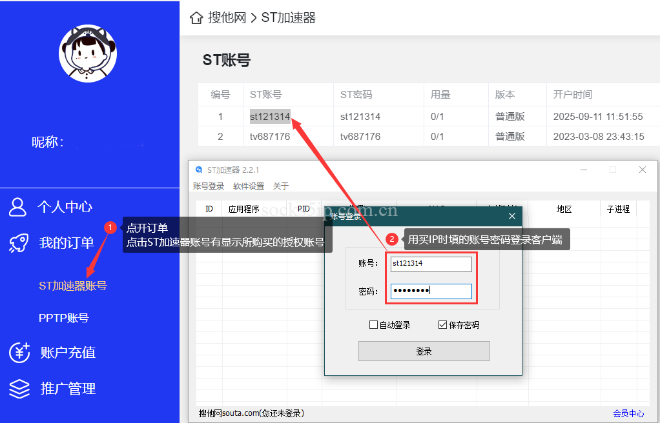Screen dimensions: 660x423
Task: Click the layers icon beside 推广管理
Action: (19, 389)
